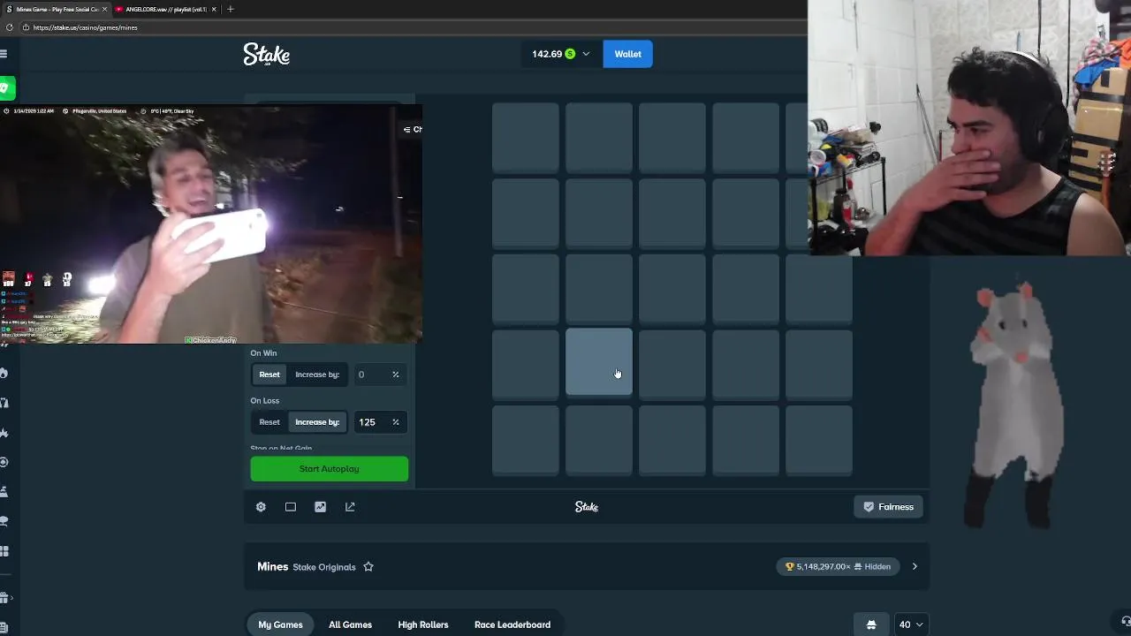
Task: Go to Stake home via logo
Action: [267, 55]
